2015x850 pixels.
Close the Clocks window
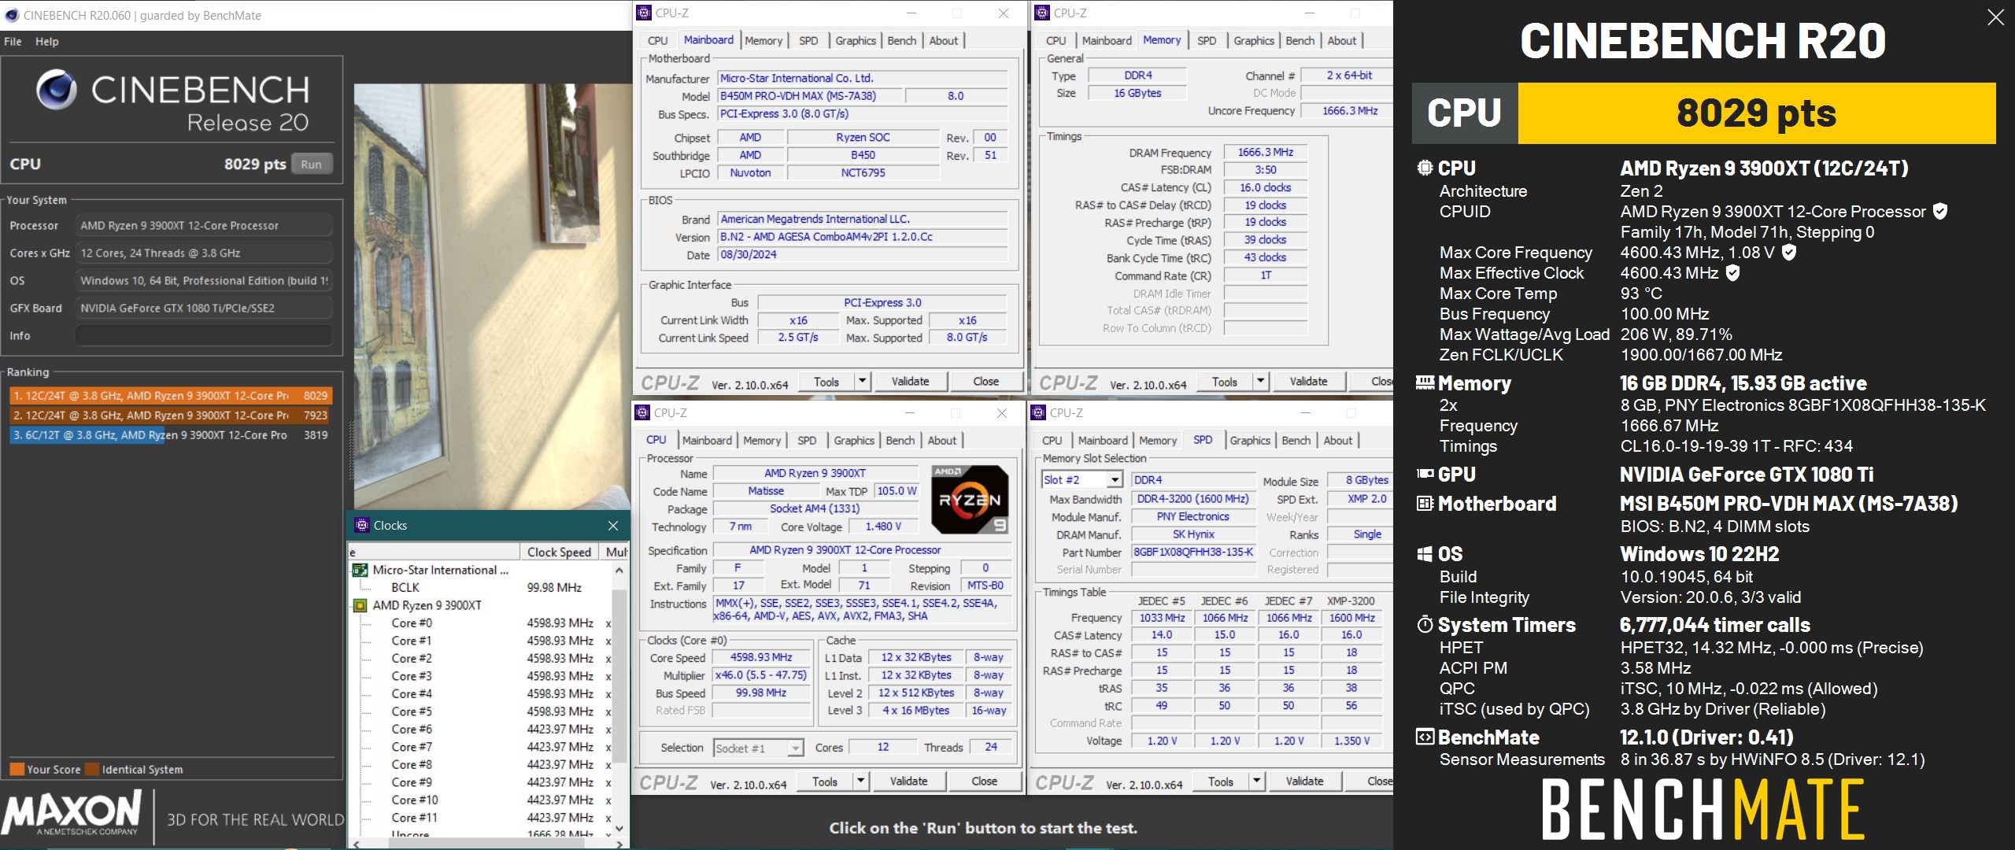[613, 526]
